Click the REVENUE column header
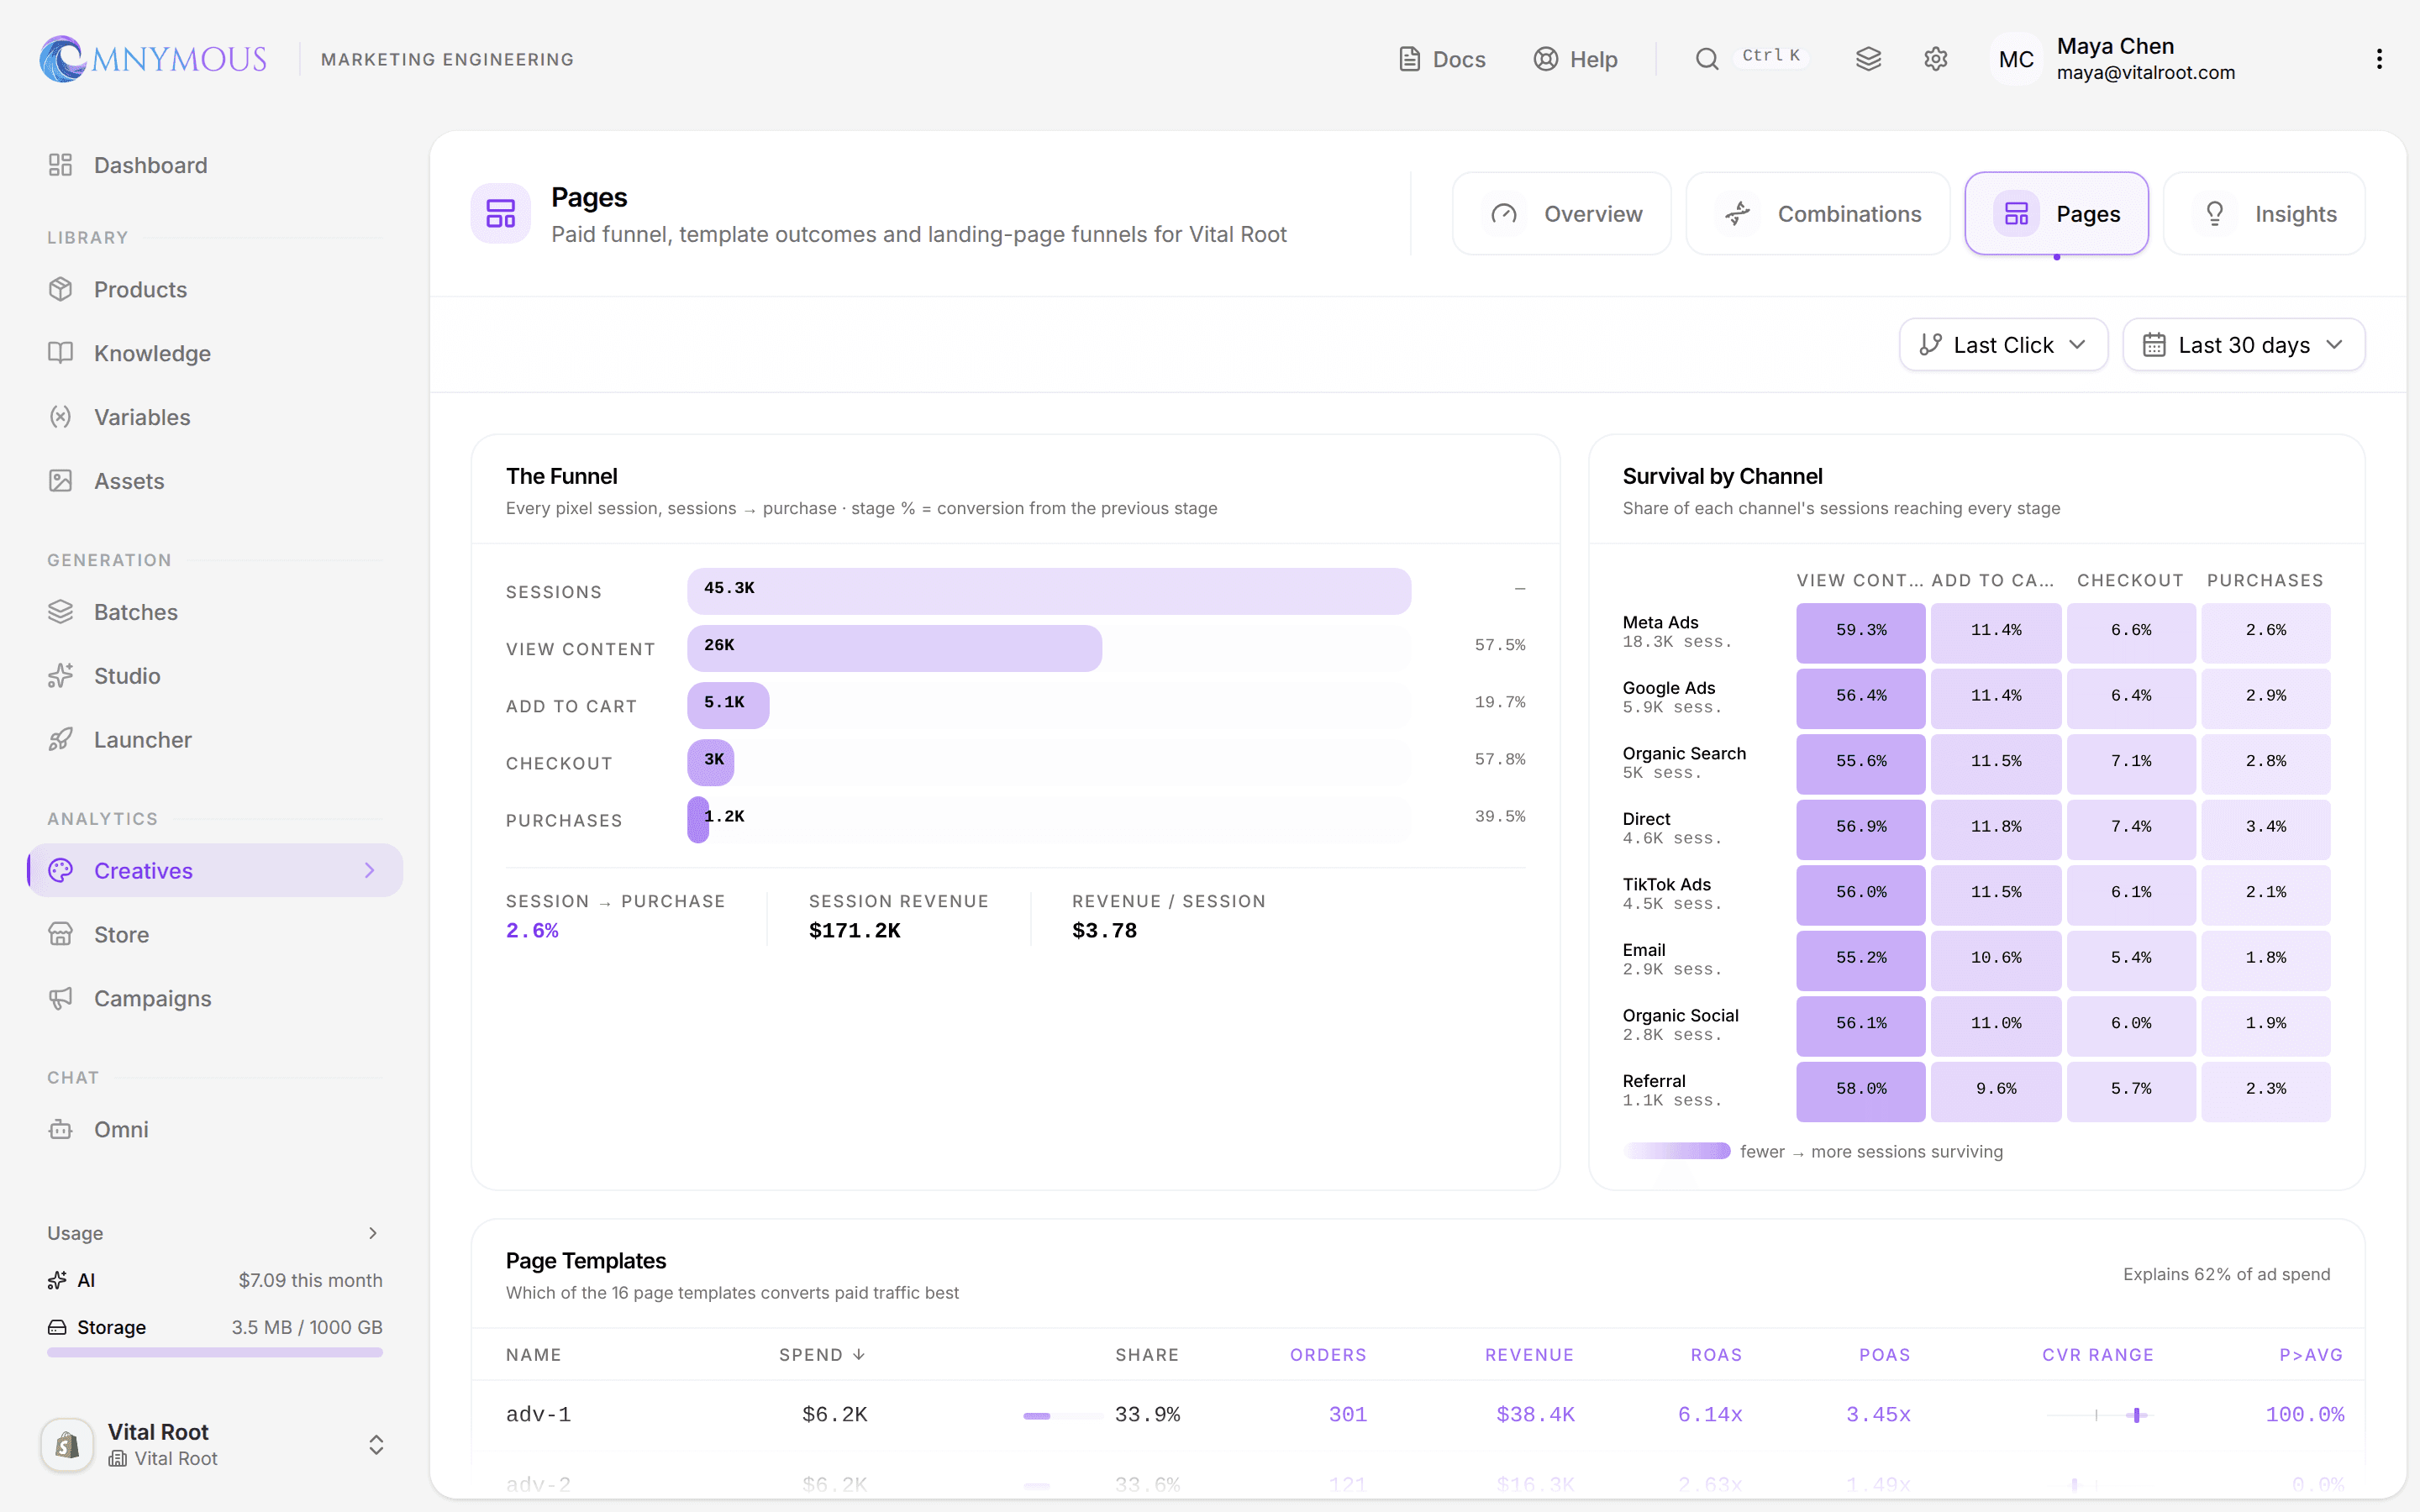Image resolution: width=2420 pixels, height=1512 pixels. coord(1529,1355)
